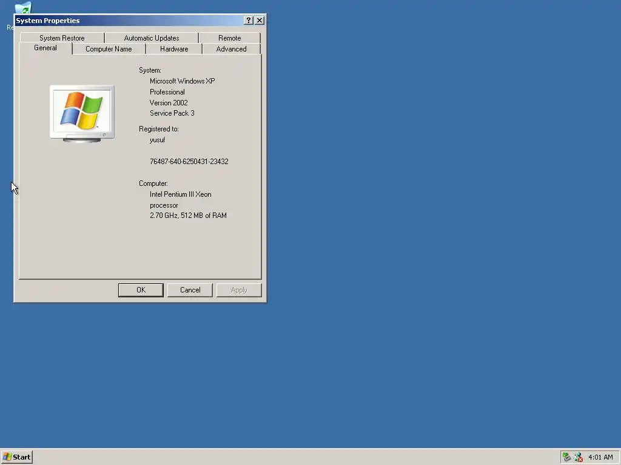This screenshot has width=621, height=465.
Task: Dismiss dialog using Cancel button
Action: pyautogui.click(x=190, y=290)
